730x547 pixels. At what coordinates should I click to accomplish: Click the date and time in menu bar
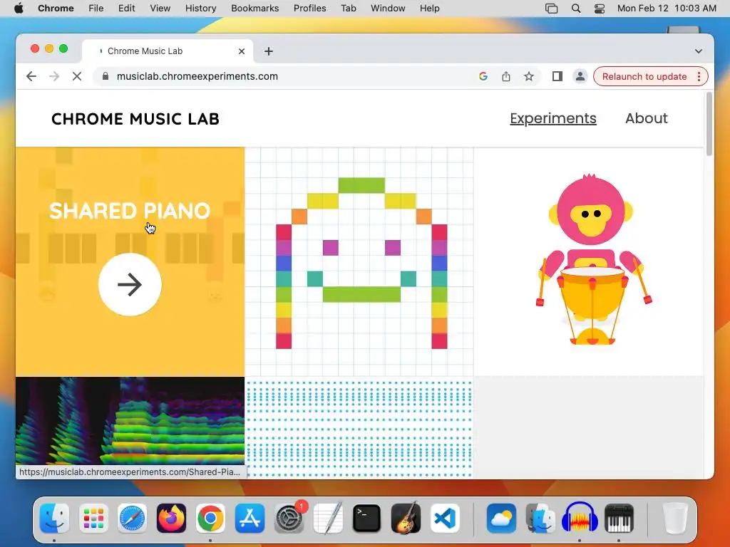tap(667, 9)
